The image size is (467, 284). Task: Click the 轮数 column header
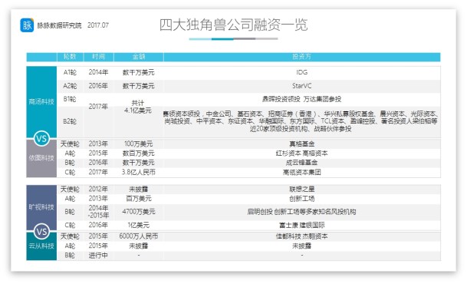click(70, 57)
